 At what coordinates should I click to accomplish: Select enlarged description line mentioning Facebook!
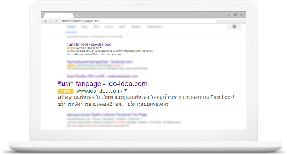[x=146, y=97]
